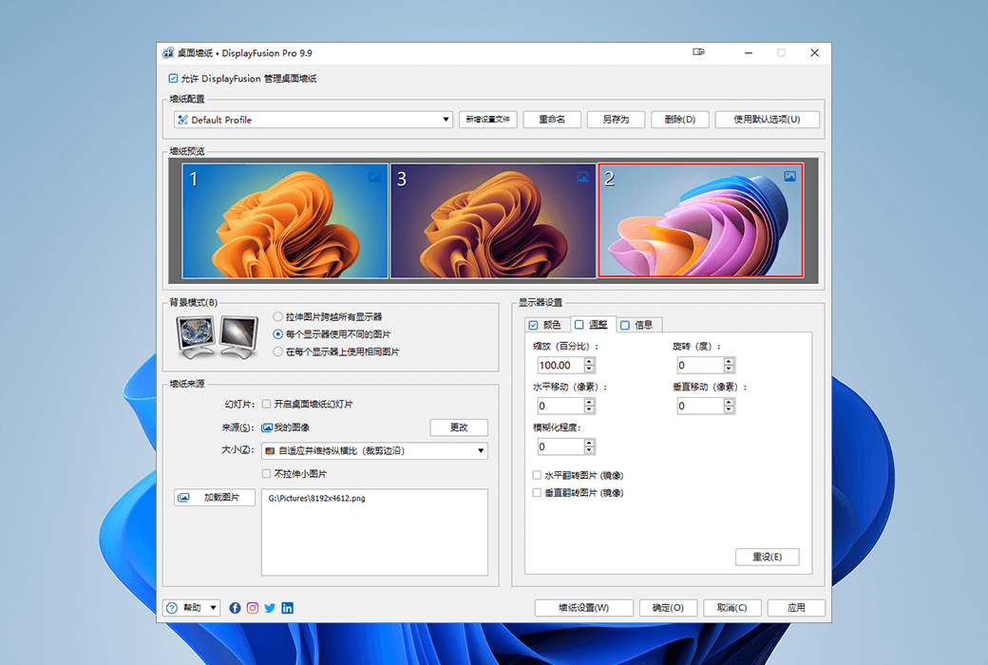Viewport: 988px width, 665px height.
Task: Click the 水平移动 horizontal offset input field
Action: pyautogui.click(x=560, y=406)
